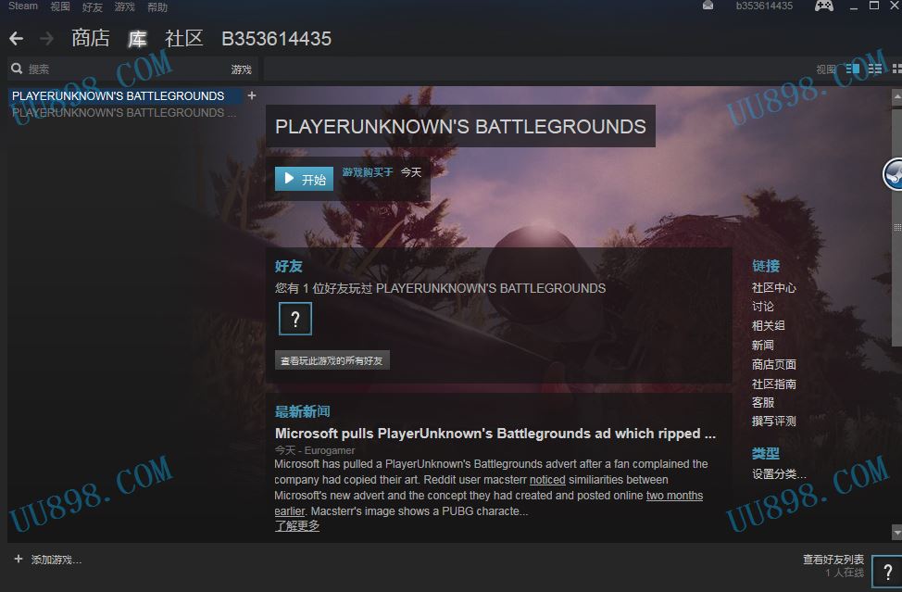Viewport: 902px width, 592px height.
Task: Click the 今天 - Eurogamer news source text
Action: coord(315,450)
